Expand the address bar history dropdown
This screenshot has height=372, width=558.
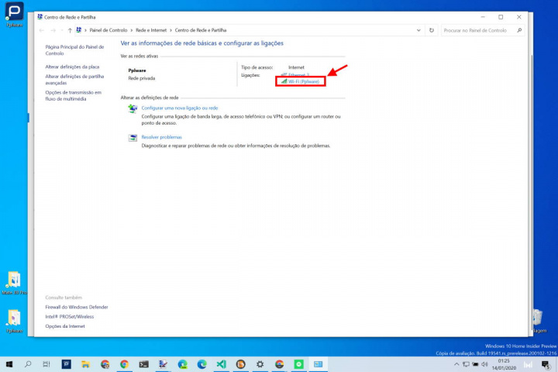[x=419, y=30]
